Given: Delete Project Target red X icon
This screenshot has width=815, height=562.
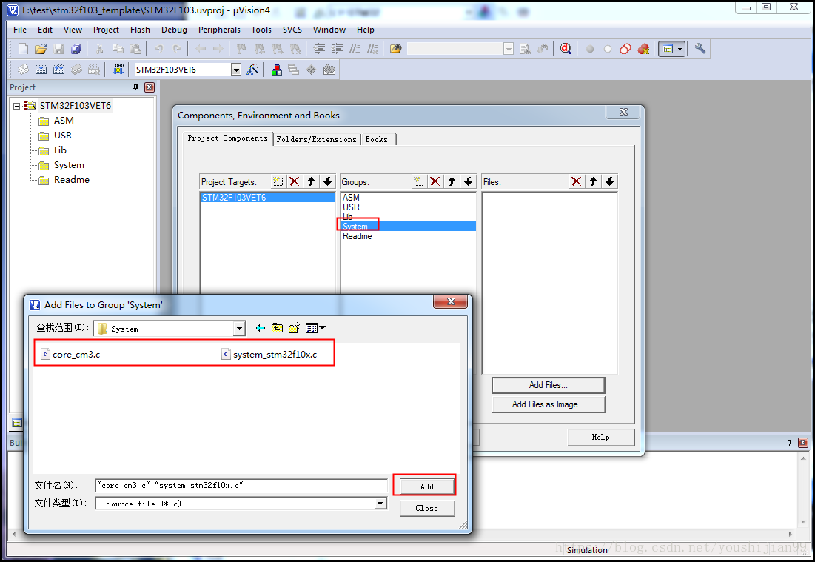Looking at the screenshot, I should pos(294,181).
